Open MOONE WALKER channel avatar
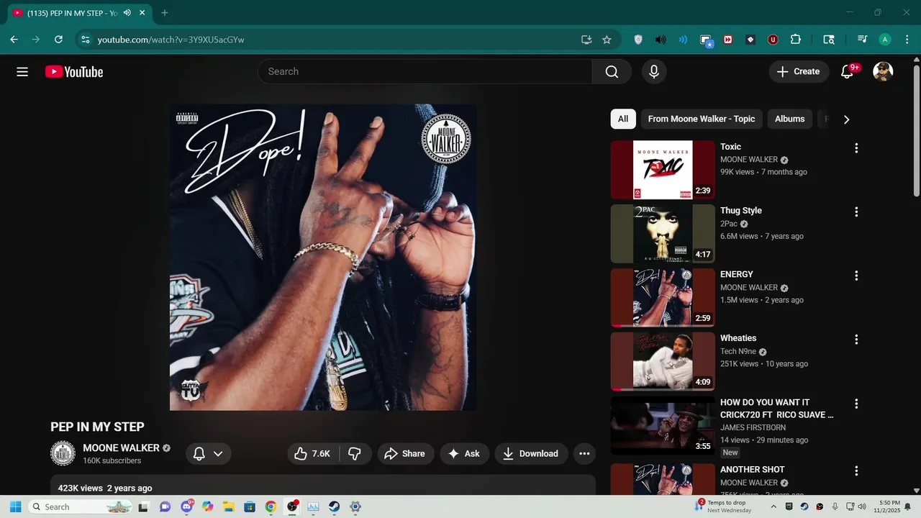Screen dimensions: 921x518 [63, 453]
